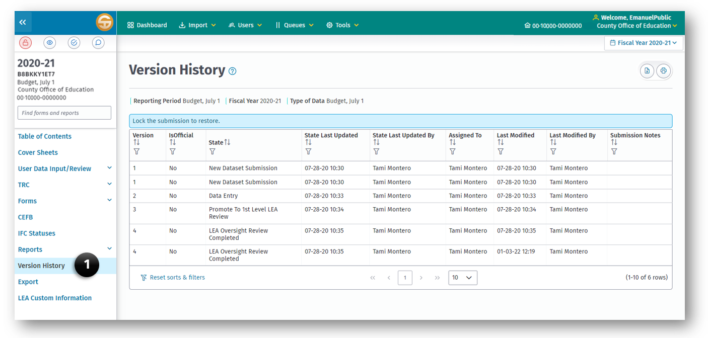This screenshot has width=708, height=338.
Task: Click the checkmark validation icon in sidebar header
Action: click(x=74, y=42)
